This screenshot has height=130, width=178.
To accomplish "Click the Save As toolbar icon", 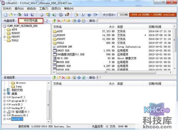I will [x=32, y=15].
